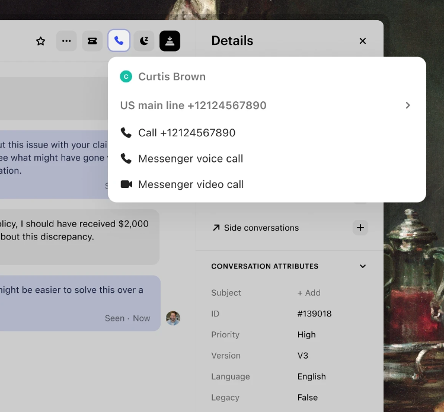
Task: Close the Details panel
Action: click(363, 41)
